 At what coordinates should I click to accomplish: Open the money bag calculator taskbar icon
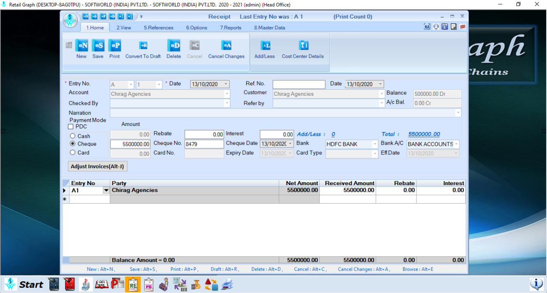pos(196,284)
